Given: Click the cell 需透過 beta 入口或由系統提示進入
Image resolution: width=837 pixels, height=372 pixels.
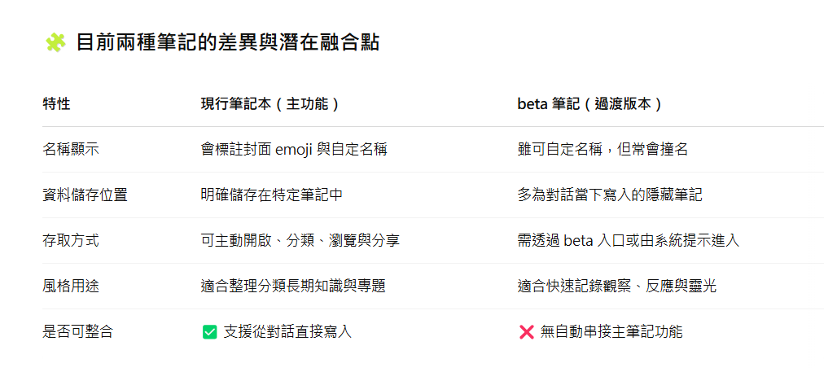Looking at the screenshot, I should pos(629,240).
